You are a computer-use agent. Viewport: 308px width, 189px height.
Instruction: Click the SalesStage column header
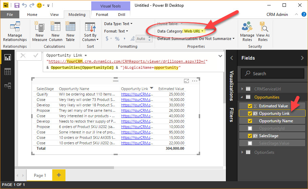45,89
